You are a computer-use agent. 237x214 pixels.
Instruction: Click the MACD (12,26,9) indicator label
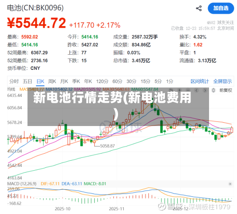point(22,184)
